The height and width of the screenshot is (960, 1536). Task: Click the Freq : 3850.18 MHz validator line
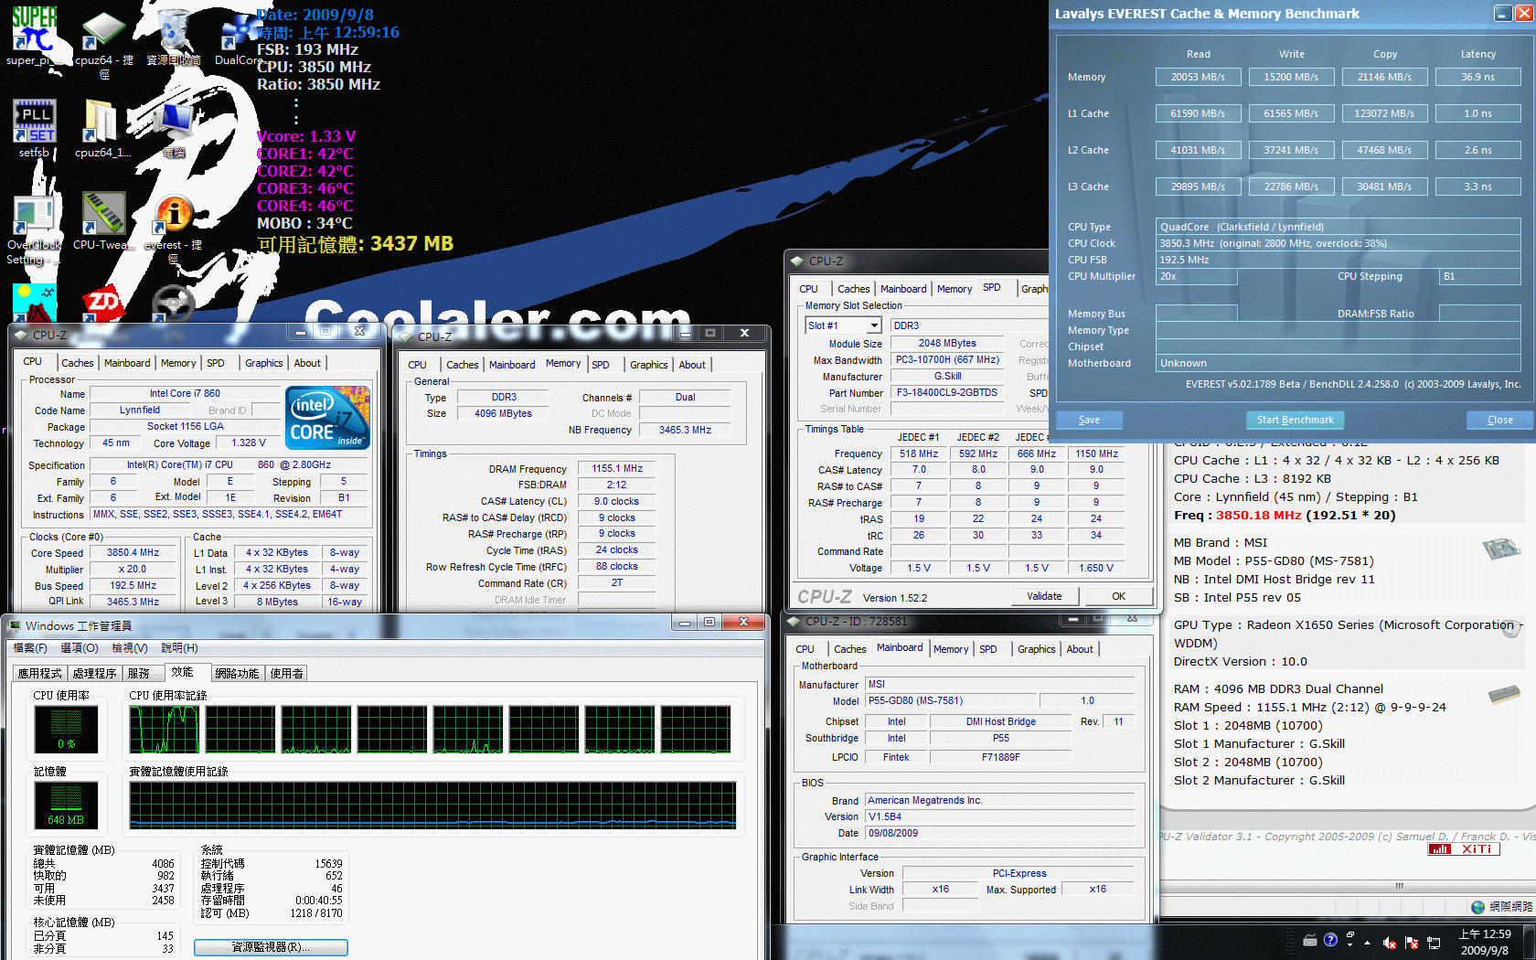click(1285, 516)
